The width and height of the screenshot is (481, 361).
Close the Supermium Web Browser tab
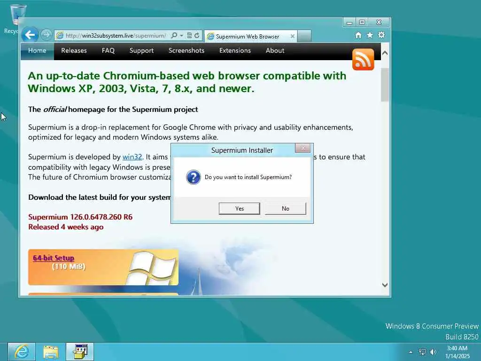click(292, 37)
